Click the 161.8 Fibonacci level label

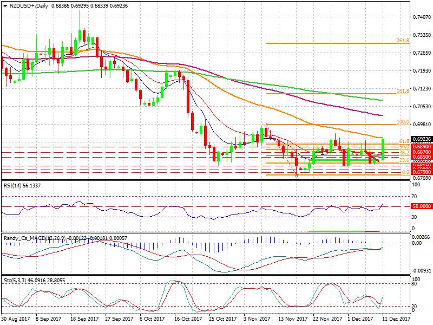click(x=402, y=91)
